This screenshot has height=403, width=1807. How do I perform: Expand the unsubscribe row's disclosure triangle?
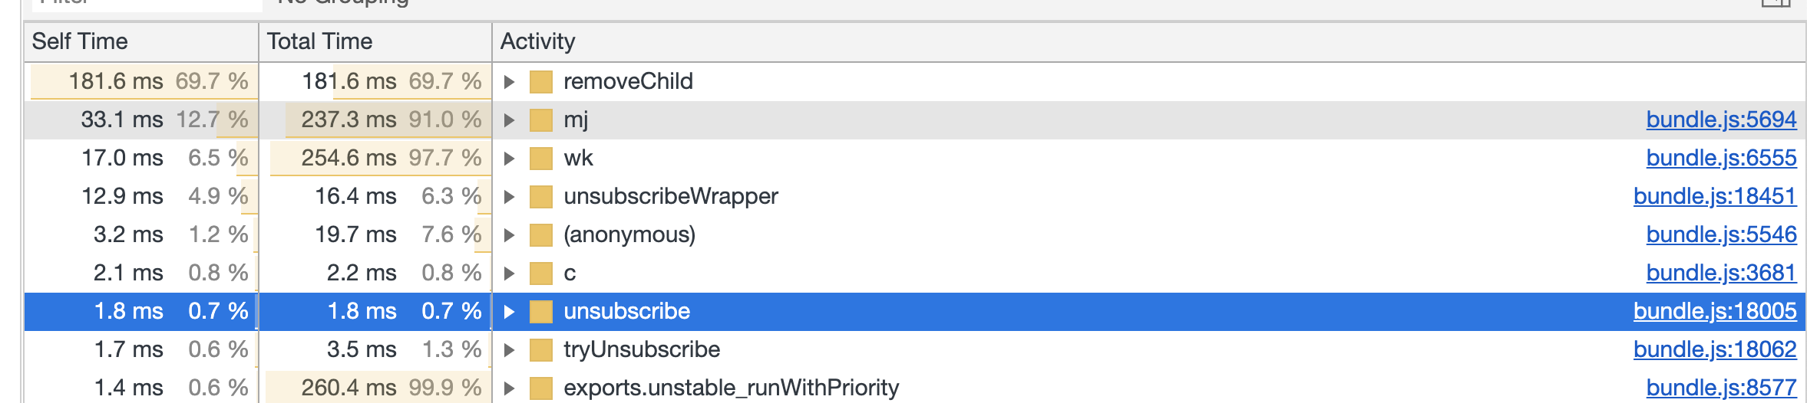509,312
